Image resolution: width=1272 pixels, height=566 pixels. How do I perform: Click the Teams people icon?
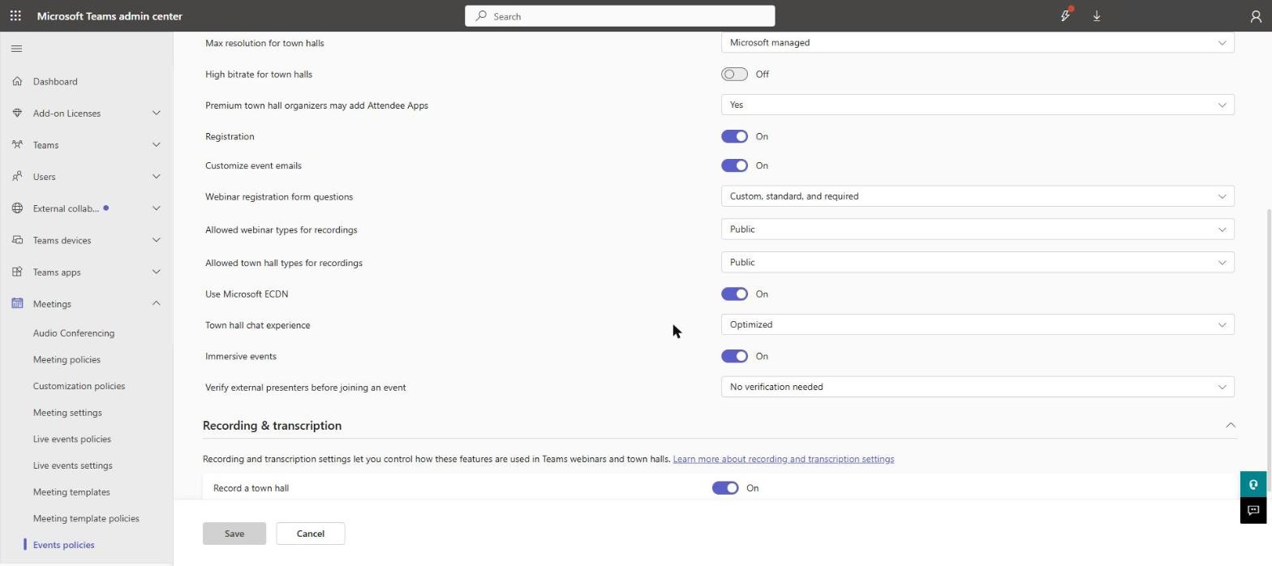click(17, 144)
